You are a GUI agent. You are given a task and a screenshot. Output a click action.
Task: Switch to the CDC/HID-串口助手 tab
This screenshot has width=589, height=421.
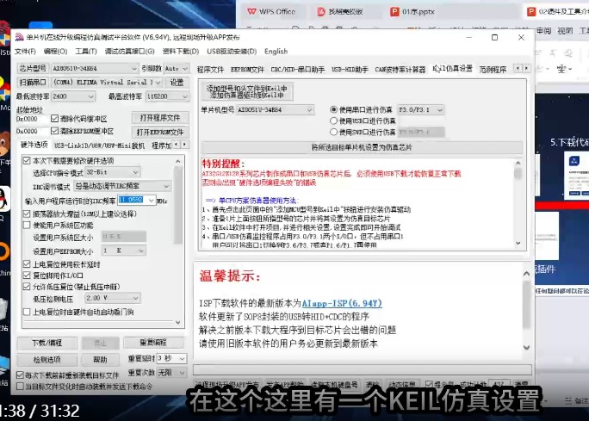(297, 70)
